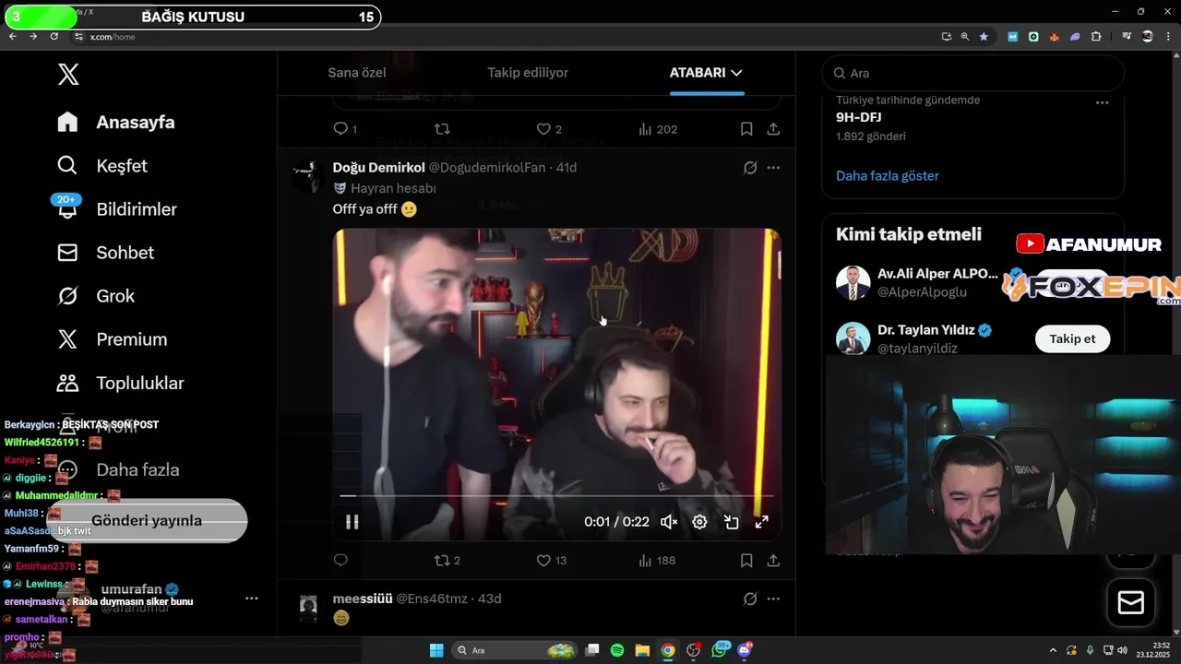The image size is (1181, 664).
Task: Open File Explorer from taskbar
Action: point(643,650)
